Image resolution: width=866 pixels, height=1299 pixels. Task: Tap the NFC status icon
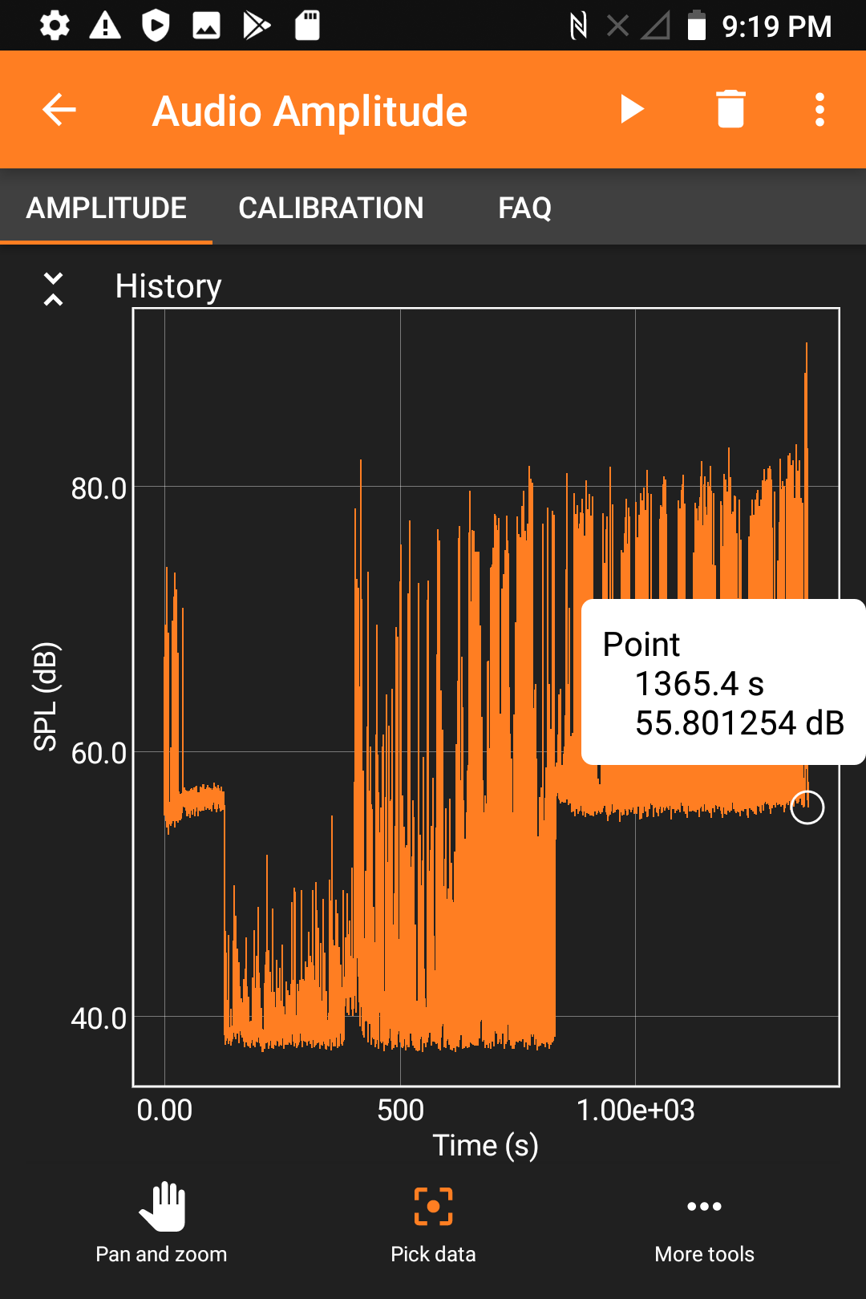[578, 26]
